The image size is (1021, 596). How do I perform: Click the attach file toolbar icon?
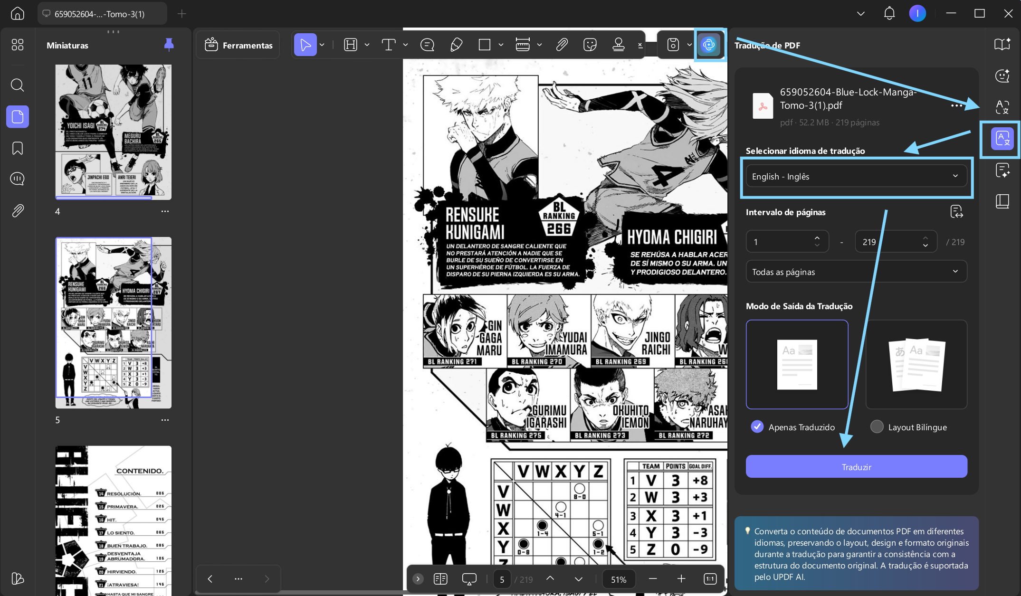562,45
